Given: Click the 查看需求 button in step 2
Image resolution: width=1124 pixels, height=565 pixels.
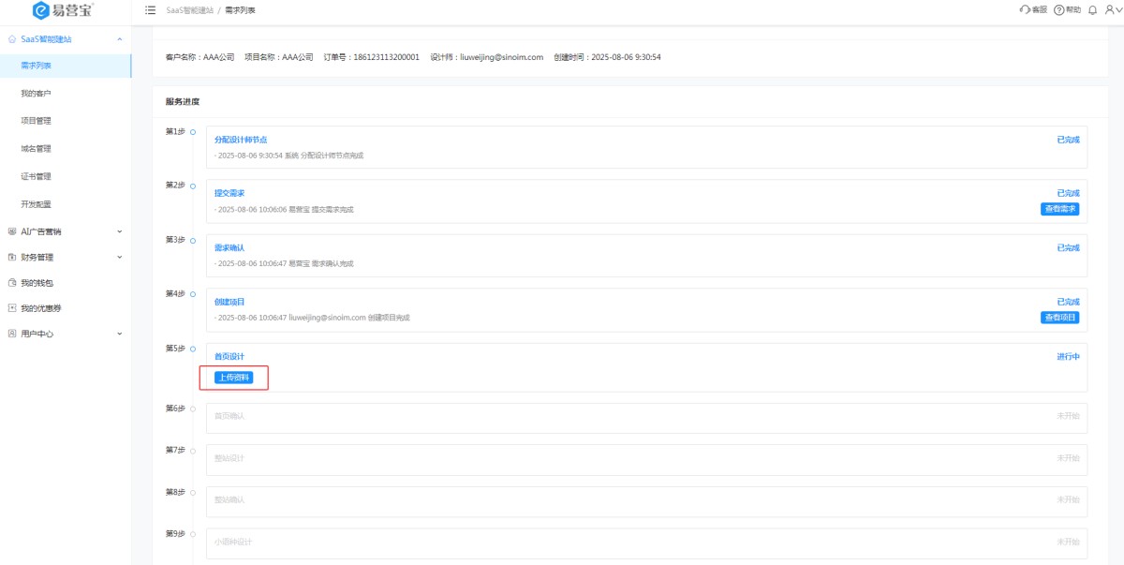Looking at the screenshot, I should point(1059,209).
